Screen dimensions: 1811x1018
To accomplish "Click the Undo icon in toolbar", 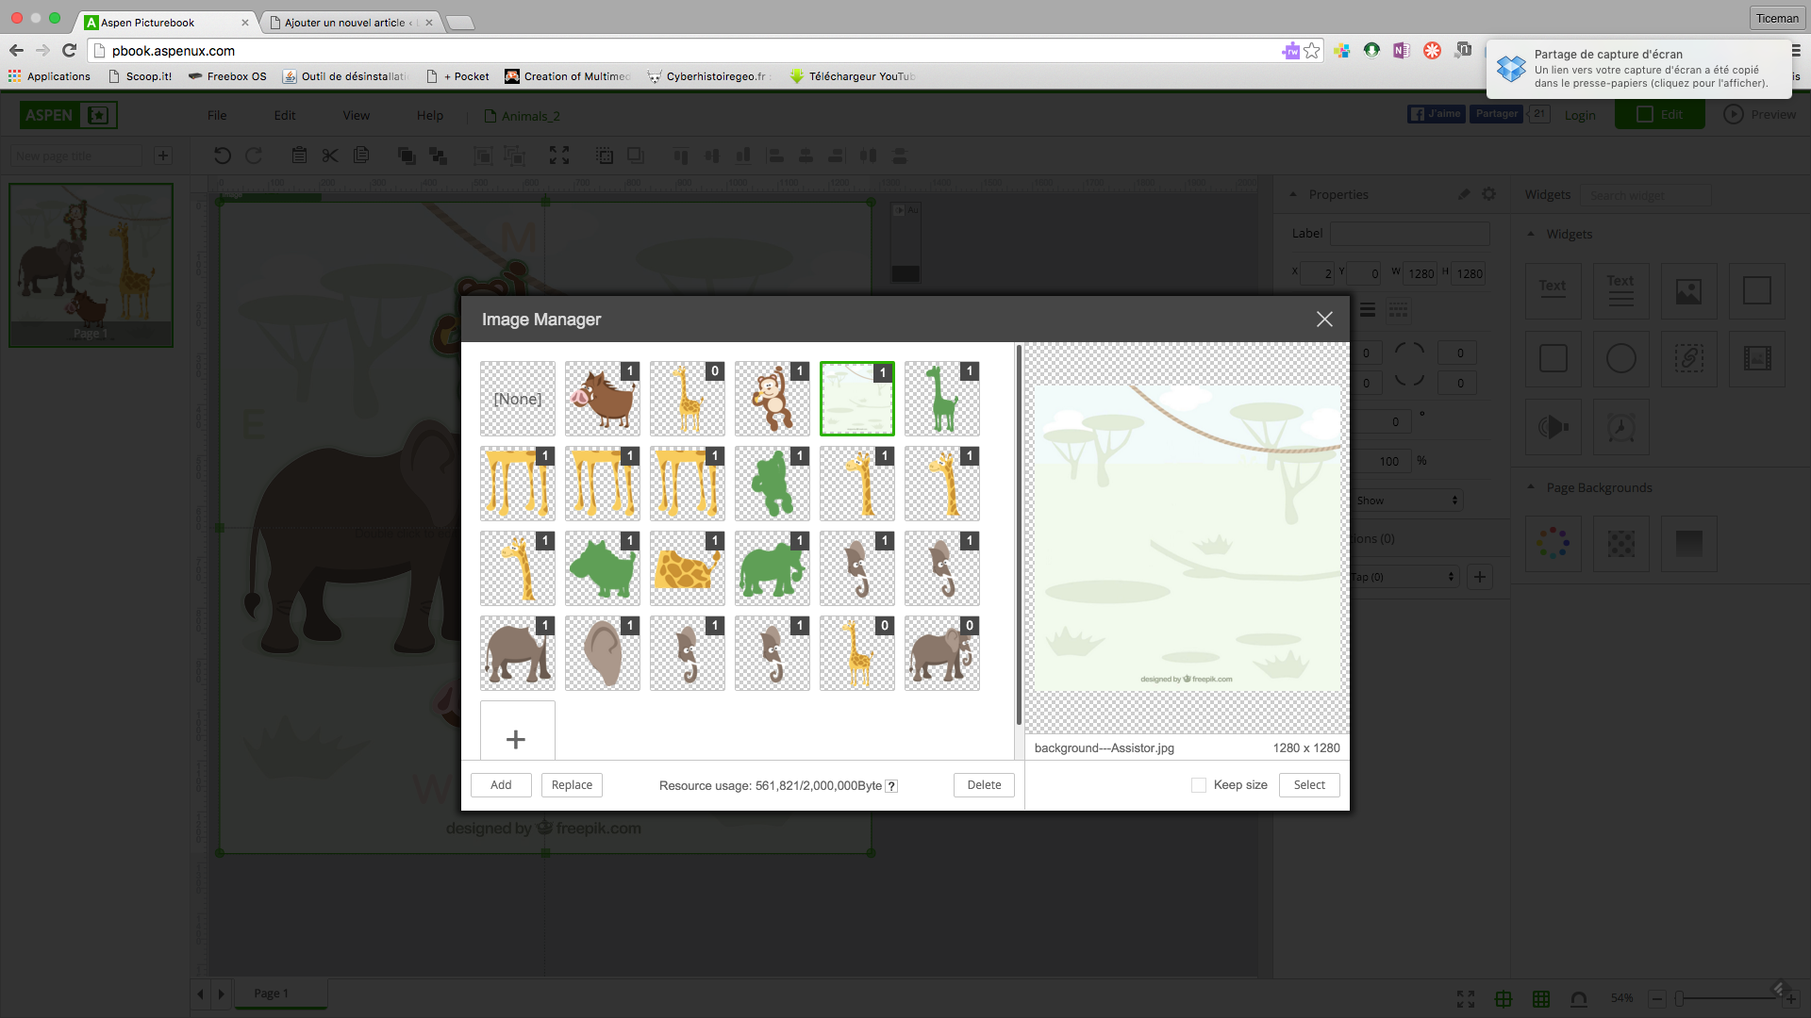I will (222, 156).
